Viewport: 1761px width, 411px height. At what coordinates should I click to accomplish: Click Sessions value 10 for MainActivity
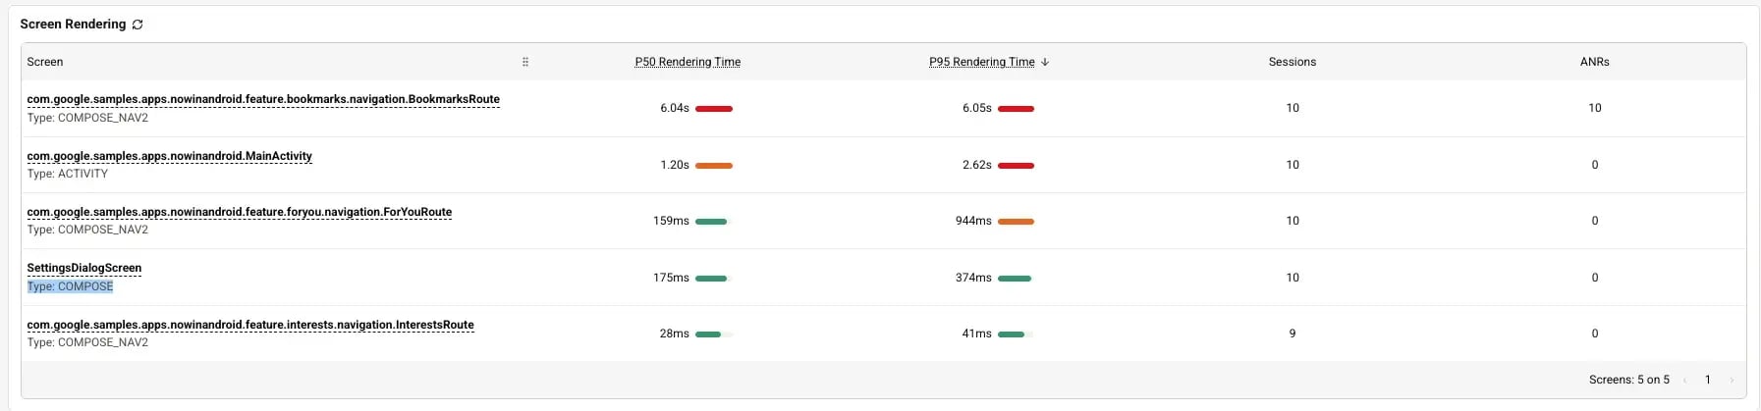click(1293, 165)
